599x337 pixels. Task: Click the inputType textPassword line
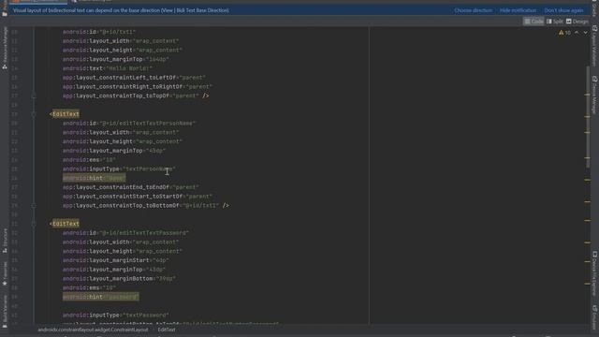click(116, 315)
